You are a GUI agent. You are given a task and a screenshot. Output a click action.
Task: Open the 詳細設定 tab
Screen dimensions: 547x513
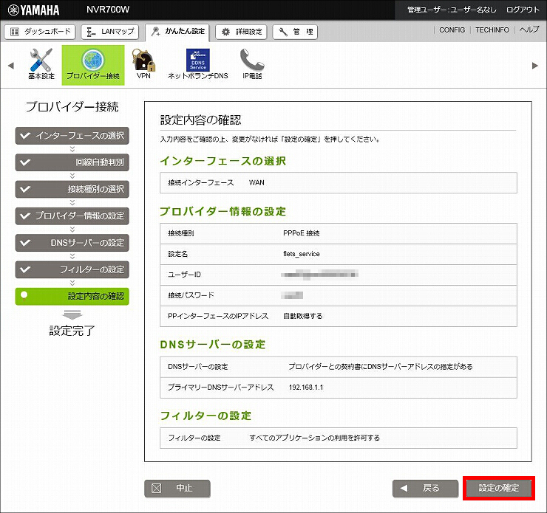tap(241, 32)
